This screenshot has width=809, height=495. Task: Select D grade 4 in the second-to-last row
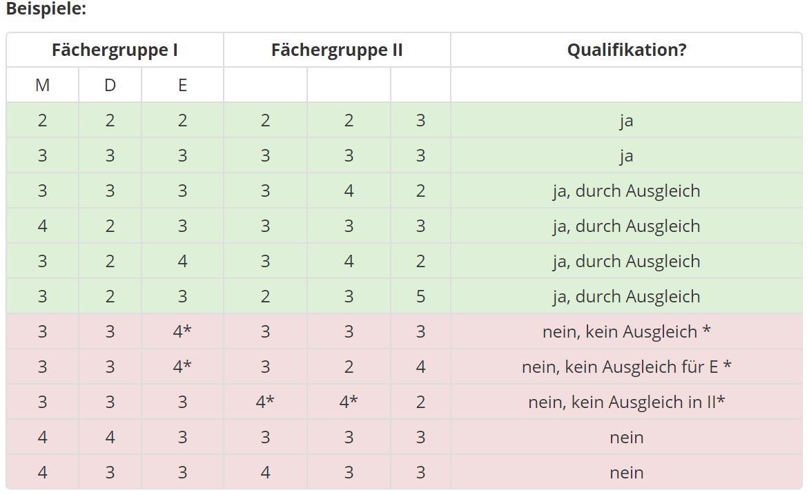tap(110, 438)
